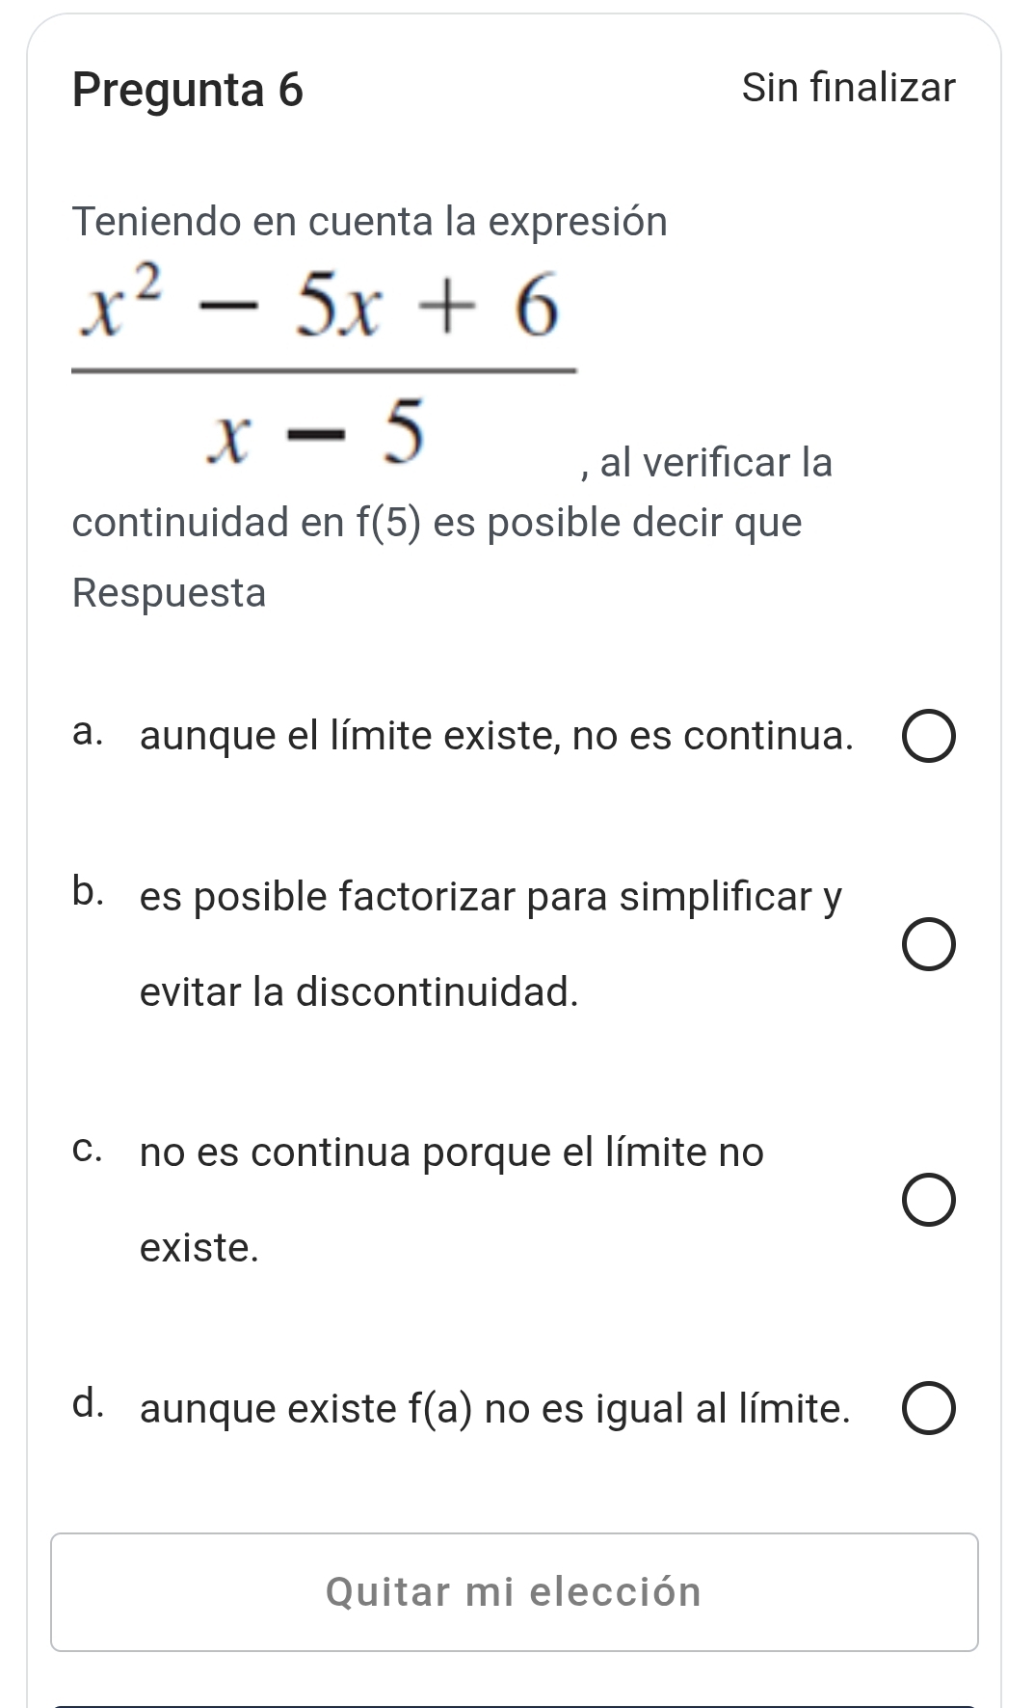Click answer text 'aunque existe f(a) no es igual'
The image size is (1034, 1708).
point(494,1409)
